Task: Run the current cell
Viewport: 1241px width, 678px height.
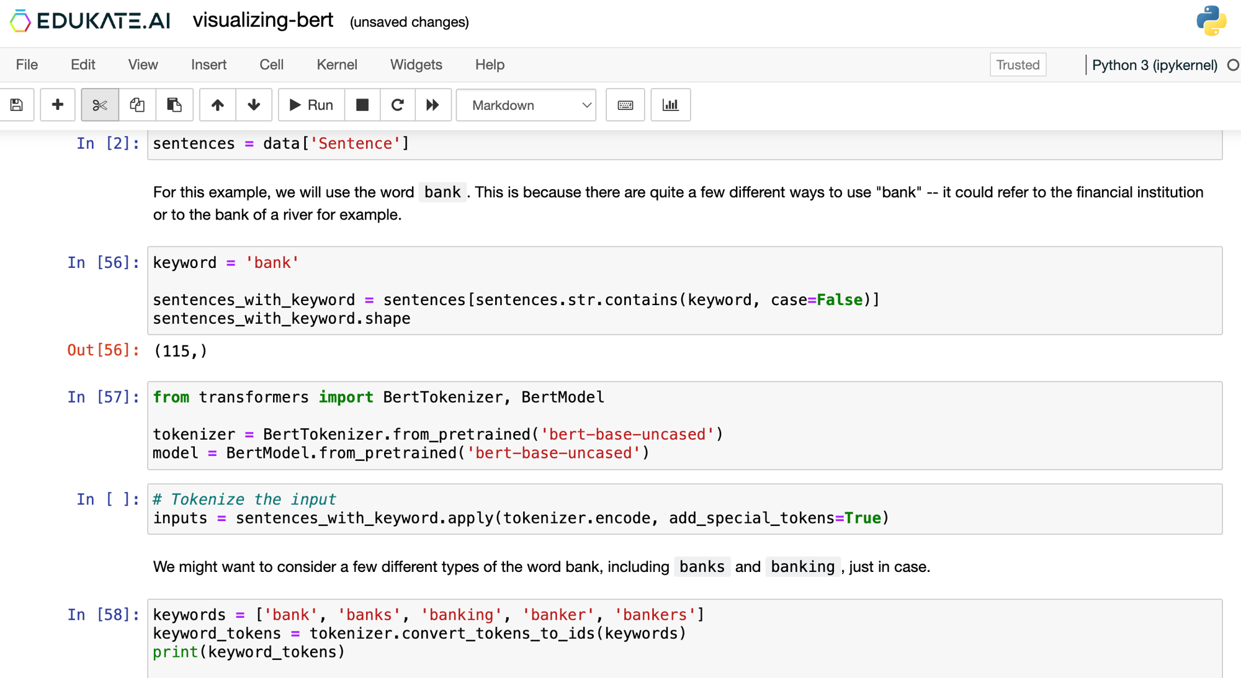Action: tap(311, 105)
